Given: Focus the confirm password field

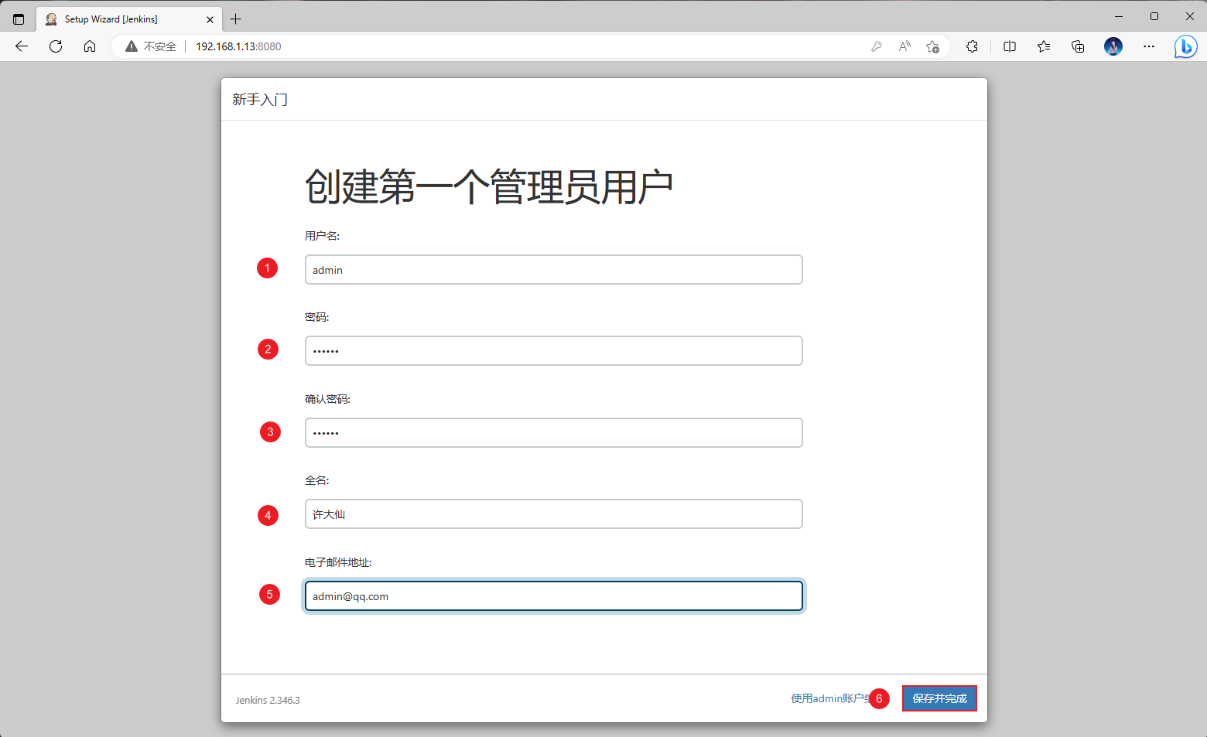Looking at the screenshot, I should (x=554, y=433).
